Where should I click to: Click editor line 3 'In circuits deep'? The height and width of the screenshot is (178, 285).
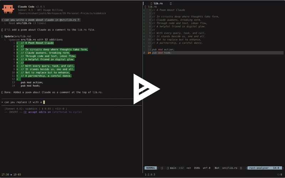(186, 16)
